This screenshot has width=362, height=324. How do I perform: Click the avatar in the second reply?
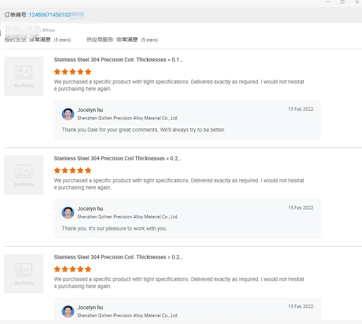pos(68,212)
